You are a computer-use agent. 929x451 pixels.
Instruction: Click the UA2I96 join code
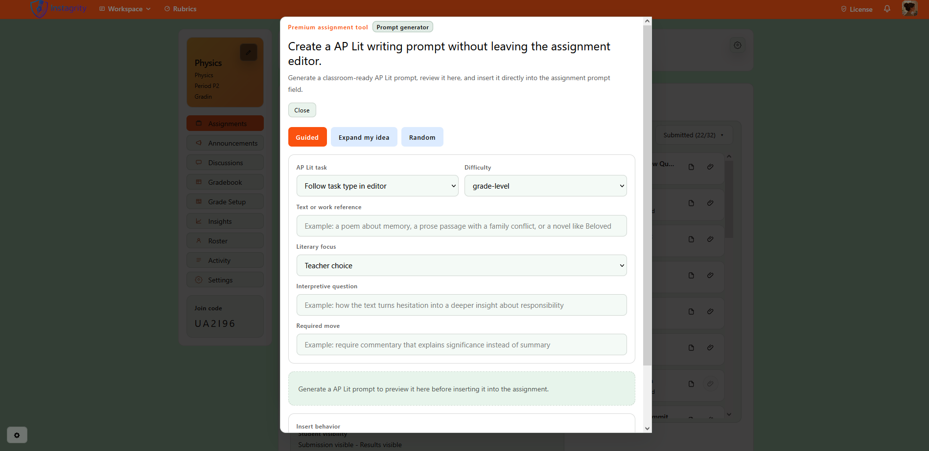tap(215, 323)
